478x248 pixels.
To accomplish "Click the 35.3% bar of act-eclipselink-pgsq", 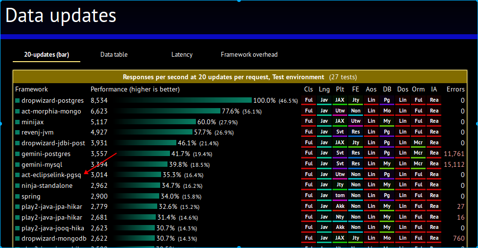I will [138, 174].
